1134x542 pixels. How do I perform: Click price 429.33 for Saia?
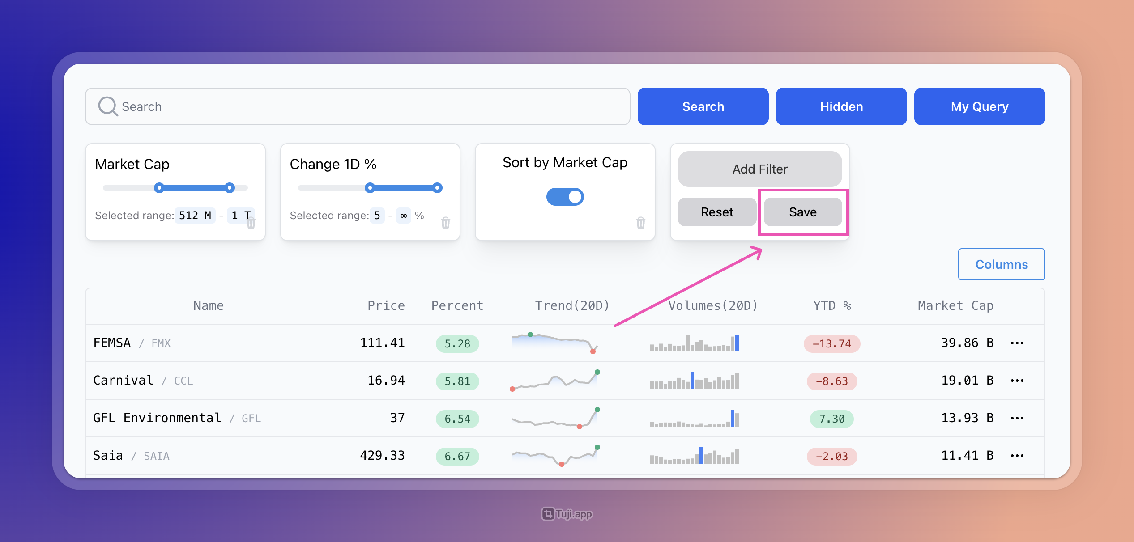382,456
